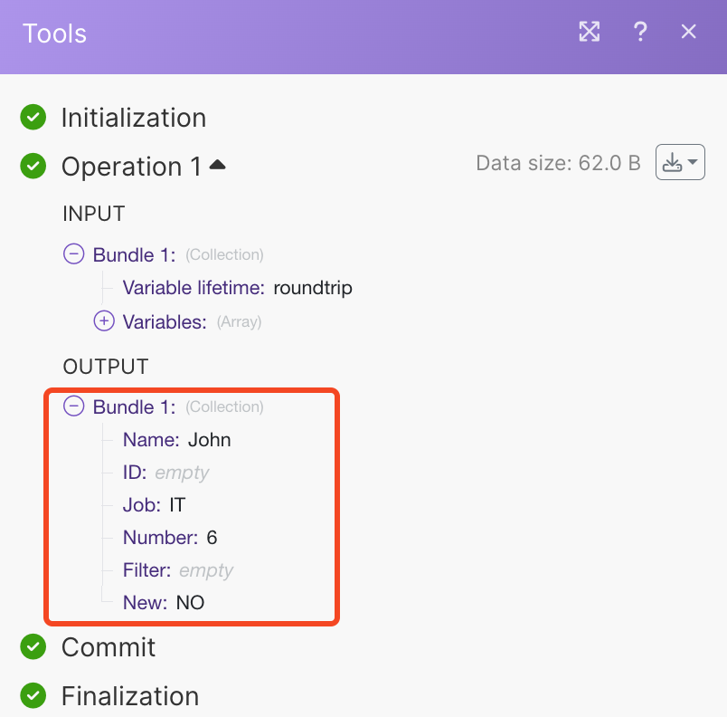This screenshot has height=717, width=727.
Task: Collapse the INPUT Bundle 1 collection
Action: pos(74,254)
